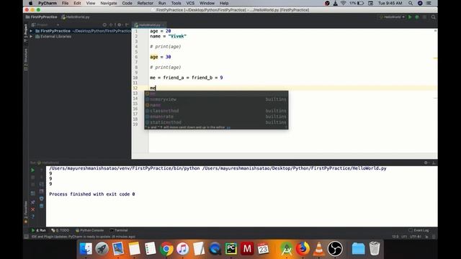The width and height of the screenshot is (461, 259).
Task: Choose the name variable completion suggestion
Action: (216, 105)
